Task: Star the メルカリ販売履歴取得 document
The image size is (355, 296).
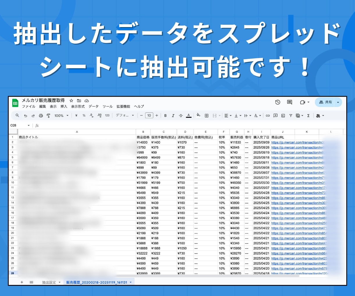Action: coord(71,101)
